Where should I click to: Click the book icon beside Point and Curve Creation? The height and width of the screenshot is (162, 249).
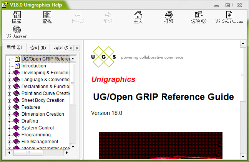[17, 93]
